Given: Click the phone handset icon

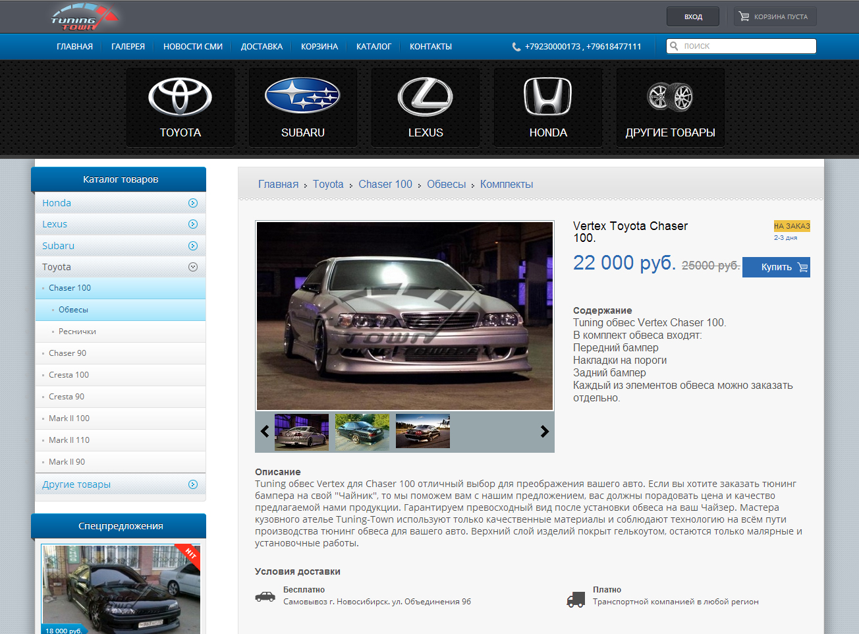Looking at the screenshot, I should (x=516, y=47).
